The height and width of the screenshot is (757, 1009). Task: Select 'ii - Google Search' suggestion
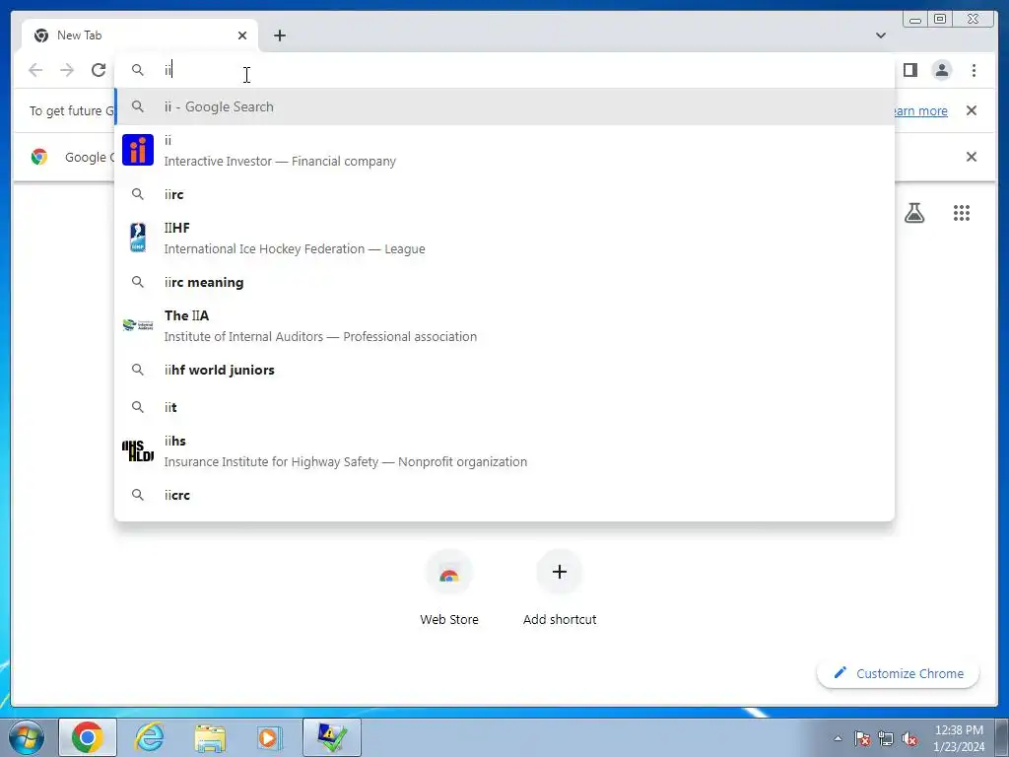tap(505, 106)
